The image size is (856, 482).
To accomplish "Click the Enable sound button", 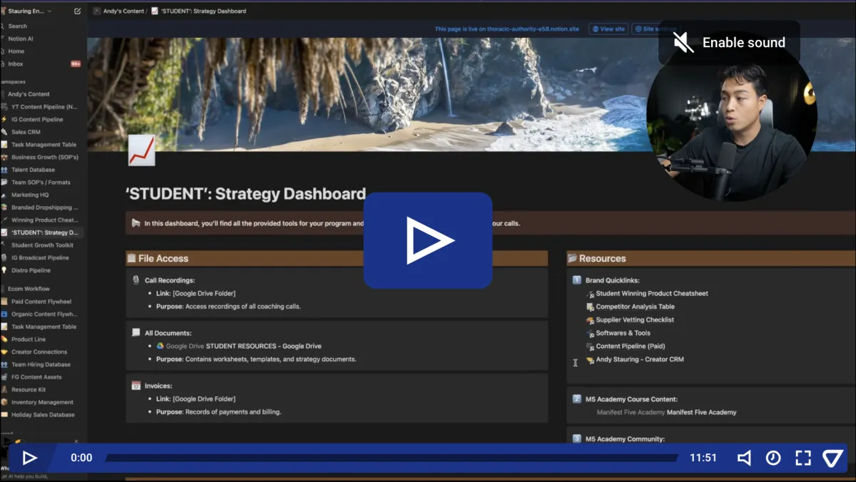I will pyautogui.click(x=729, y=43).
